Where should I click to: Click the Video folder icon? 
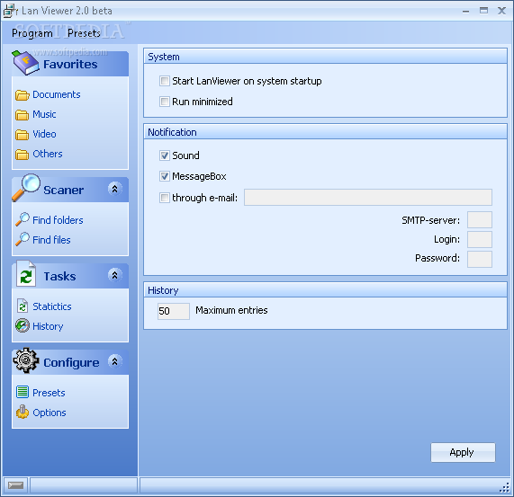[x=22, y=135]
